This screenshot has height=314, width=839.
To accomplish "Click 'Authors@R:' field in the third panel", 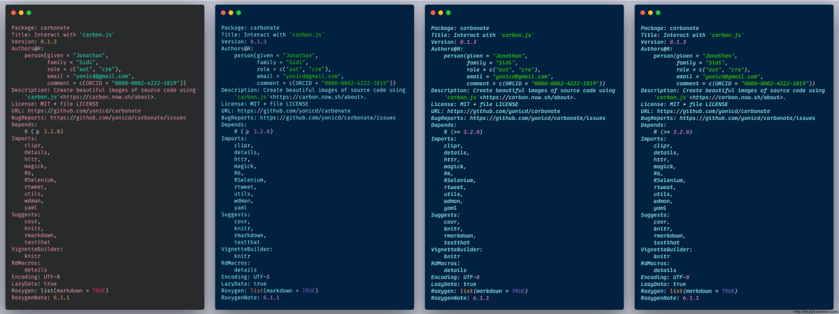I will (447, 49).
